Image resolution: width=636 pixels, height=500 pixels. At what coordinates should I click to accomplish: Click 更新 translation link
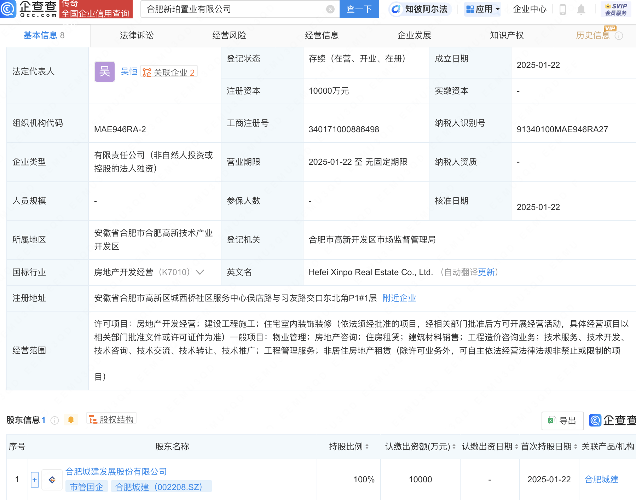[x=486, y=272]
